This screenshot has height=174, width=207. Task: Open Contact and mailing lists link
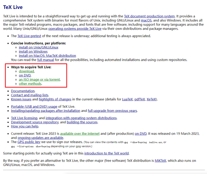click(30, 95)
